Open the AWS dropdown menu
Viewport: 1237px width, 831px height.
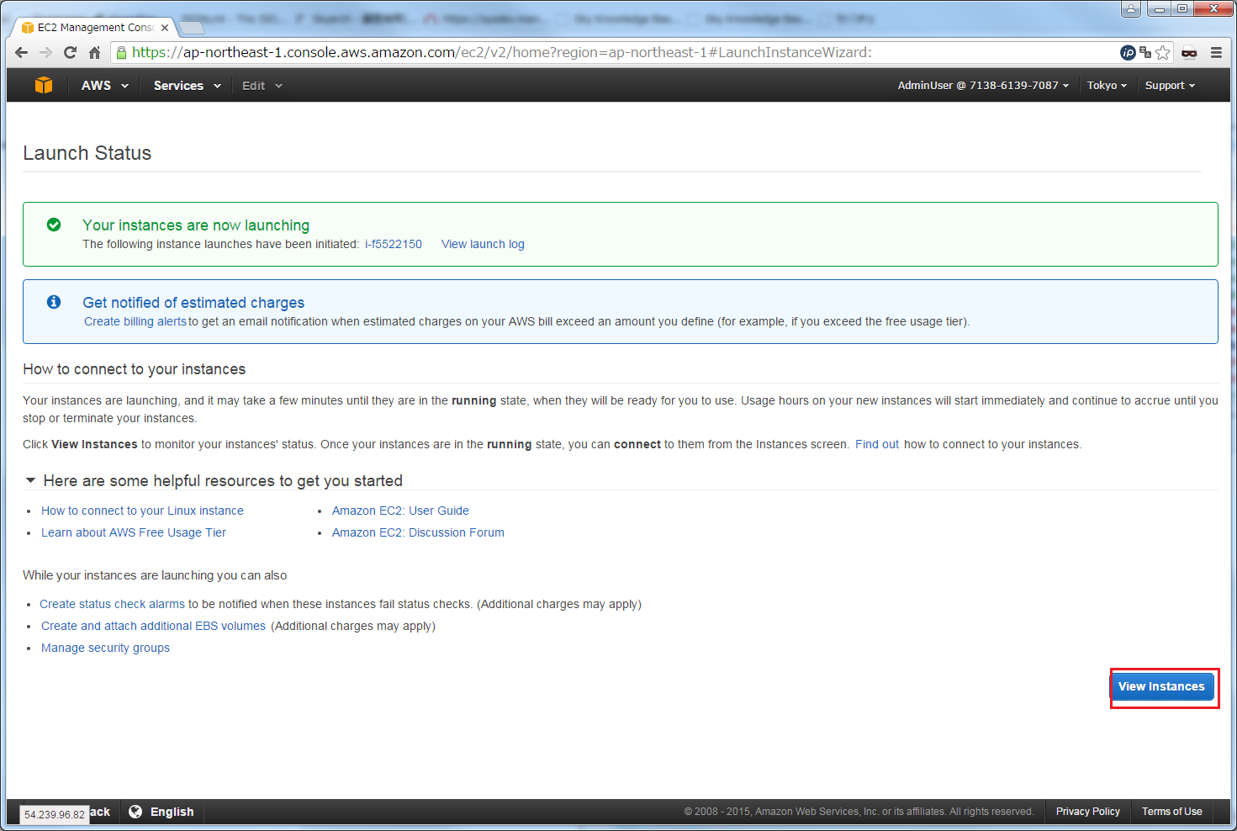coord(105,85)
